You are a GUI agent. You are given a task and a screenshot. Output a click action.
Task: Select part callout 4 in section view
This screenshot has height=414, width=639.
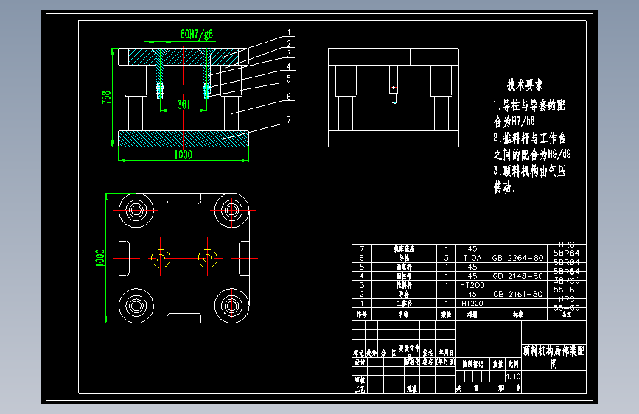click(x=289, y=66)
